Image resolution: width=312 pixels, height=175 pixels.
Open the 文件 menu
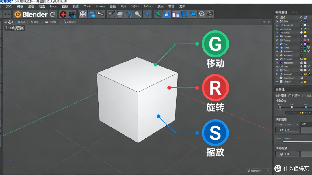[9, 7]
